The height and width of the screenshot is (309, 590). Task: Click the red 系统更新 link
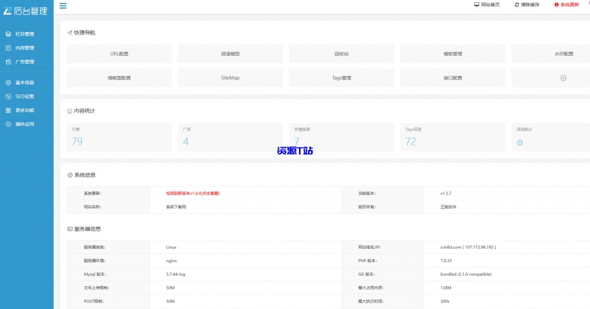click(x=566, y=5)
